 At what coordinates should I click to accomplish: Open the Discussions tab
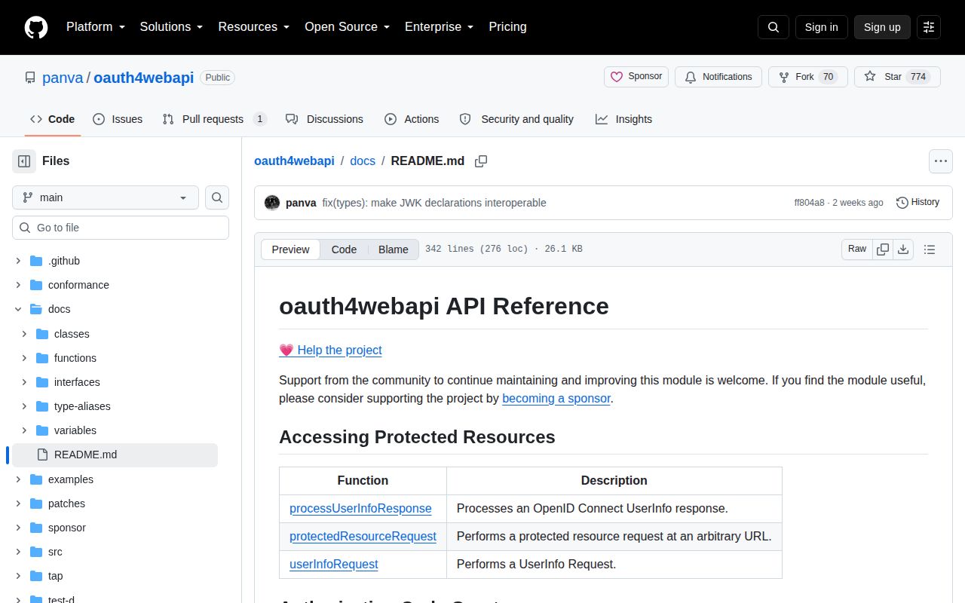324,119
